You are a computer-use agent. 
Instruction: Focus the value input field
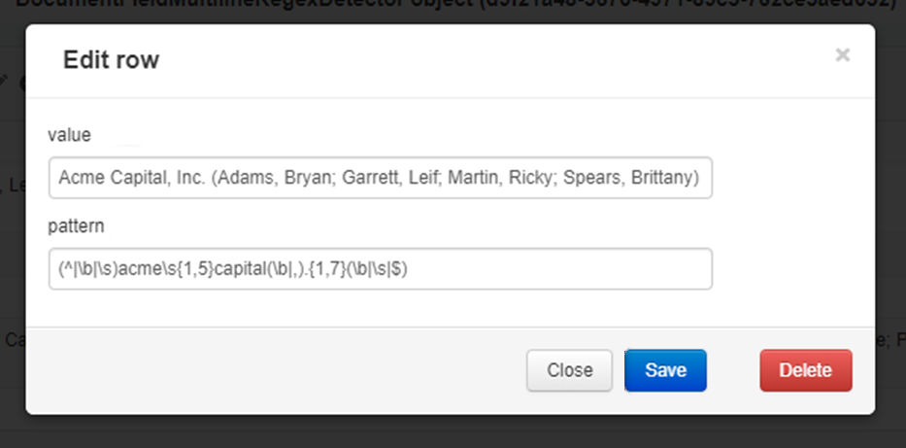[381, 178]
